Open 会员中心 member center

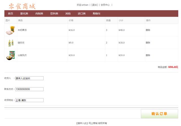coord(105,5)
